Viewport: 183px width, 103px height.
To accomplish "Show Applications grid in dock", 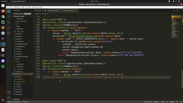I will point(3,100).
